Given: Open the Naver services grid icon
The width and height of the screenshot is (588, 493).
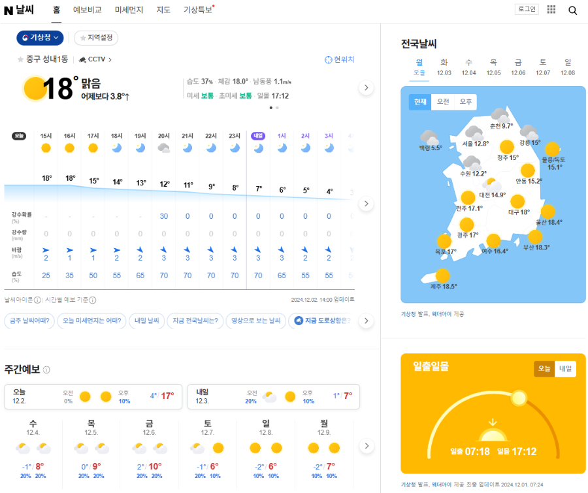Looking at the screenshot, I should 551,10.
